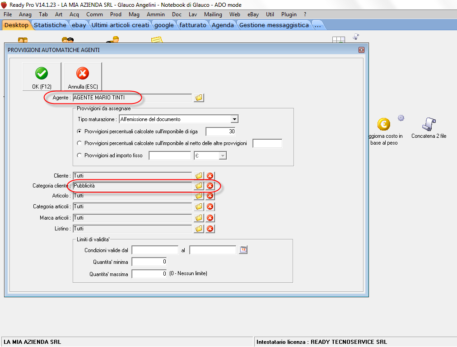
Task: Open the agent browse folder icon
Action: 199,98
